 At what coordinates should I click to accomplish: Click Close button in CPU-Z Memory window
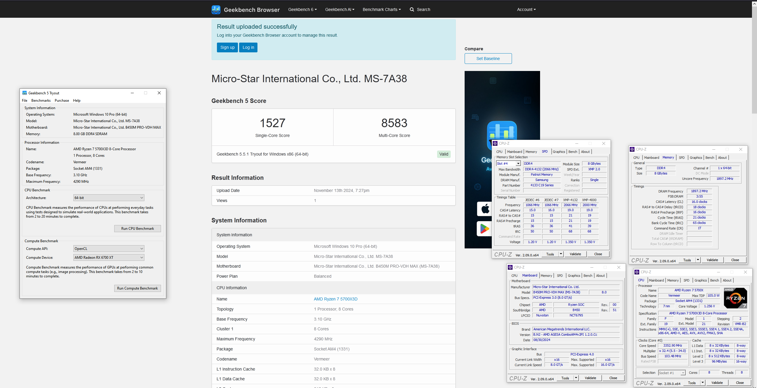[735, 260]
